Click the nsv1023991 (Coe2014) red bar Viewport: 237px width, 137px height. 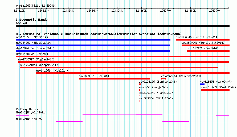(114, 79)
